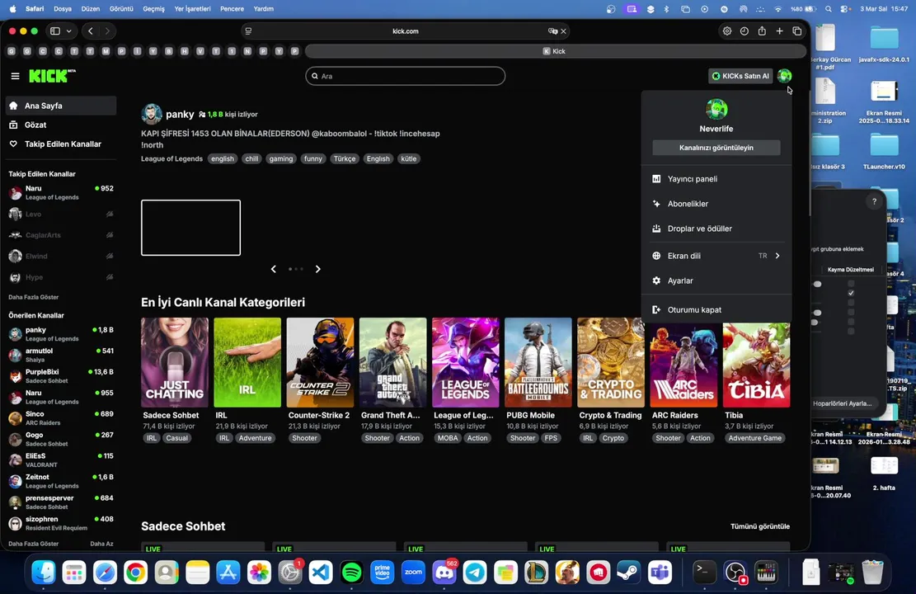The image size is (916, 594).
Task: Collapse the list with Daha Az
Action: (x=101, y=544)
